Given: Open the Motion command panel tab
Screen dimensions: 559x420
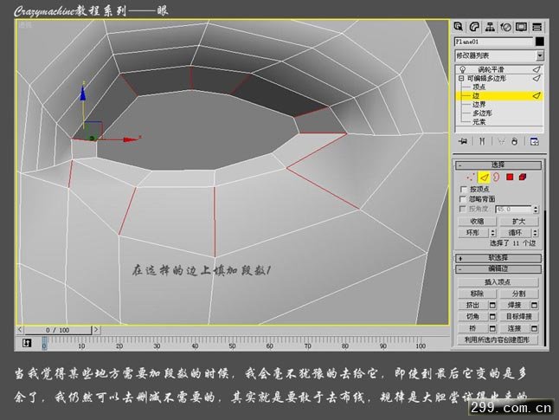Looking at the screenshot, I should pyautogui.click(x=505, y=27).
